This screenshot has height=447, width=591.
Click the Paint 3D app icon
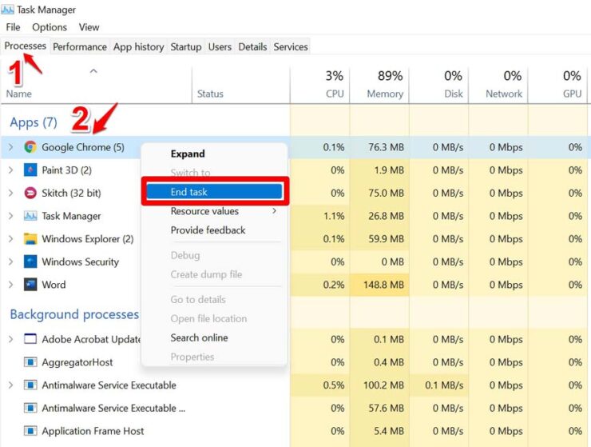30,170
